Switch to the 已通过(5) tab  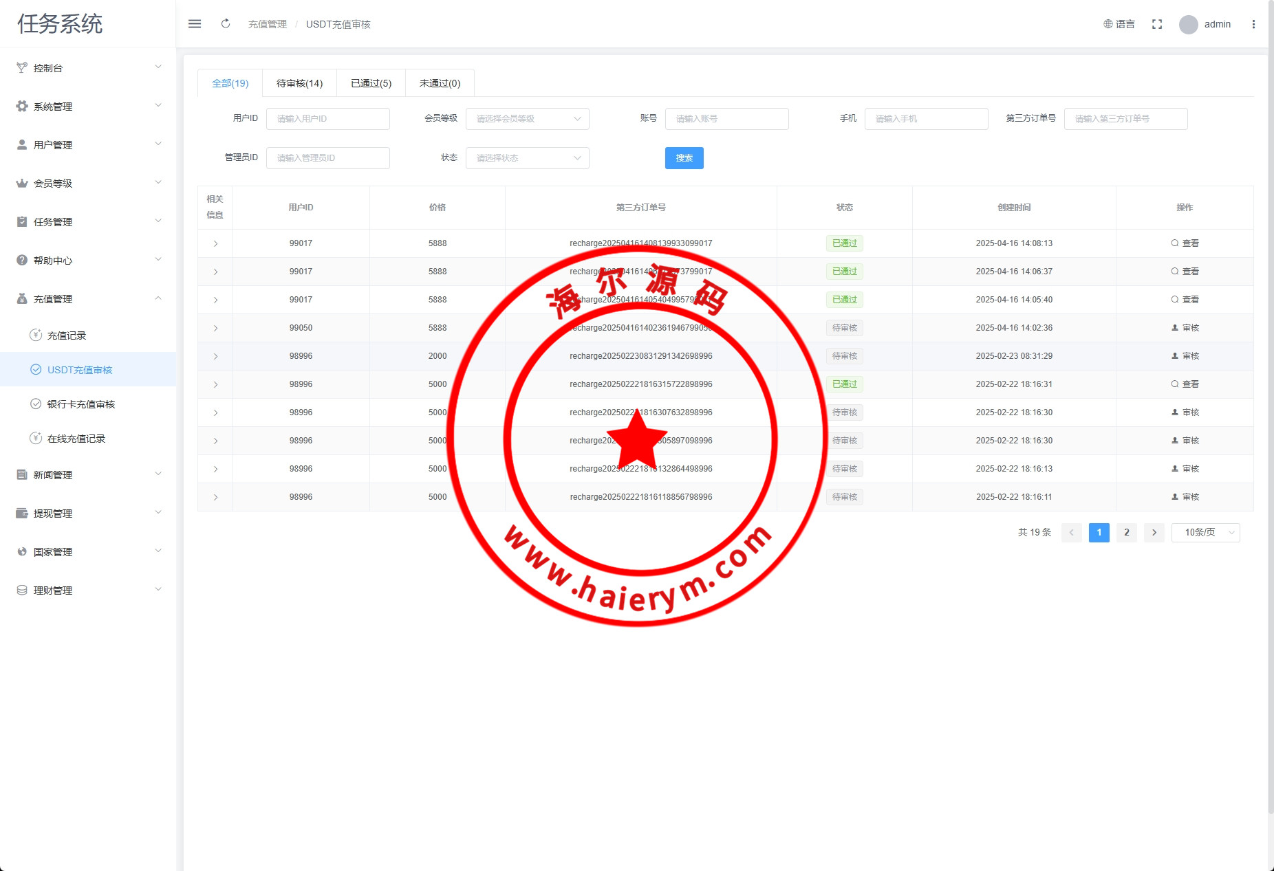pos(371,83)
